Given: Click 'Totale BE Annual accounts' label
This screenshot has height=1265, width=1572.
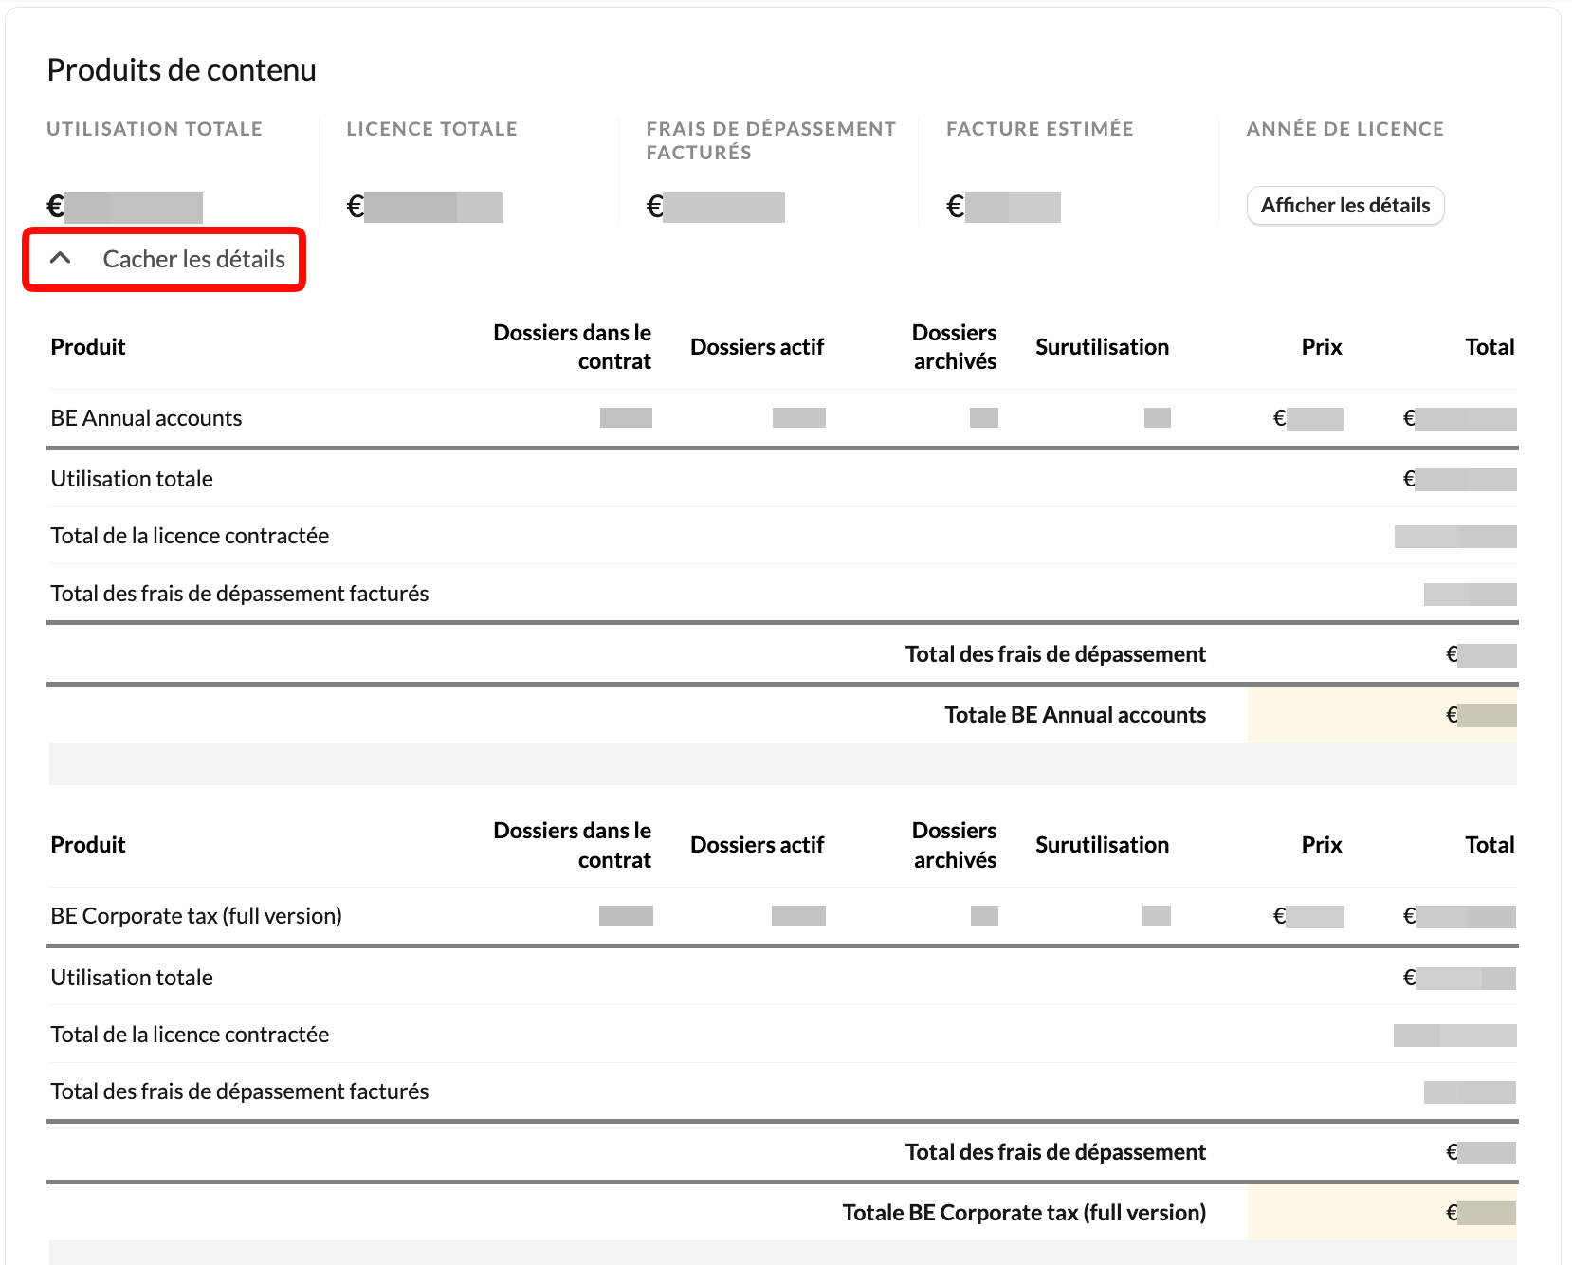Looking at the screenshot, I should click(1075, 715).
